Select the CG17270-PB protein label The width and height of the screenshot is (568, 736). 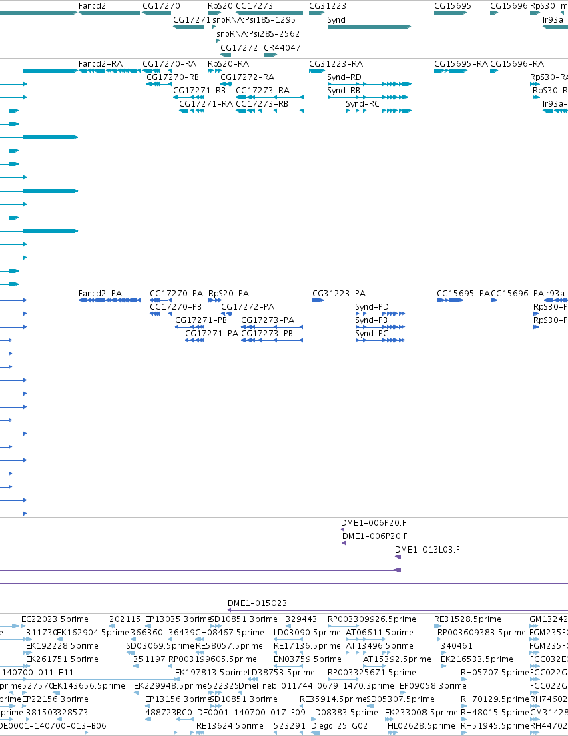point(175,306)
